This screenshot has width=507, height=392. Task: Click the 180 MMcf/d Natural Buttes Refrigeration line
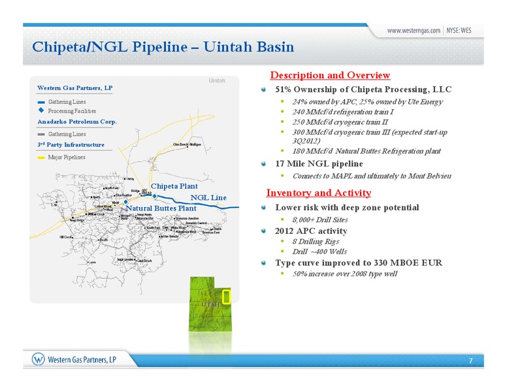367,151
